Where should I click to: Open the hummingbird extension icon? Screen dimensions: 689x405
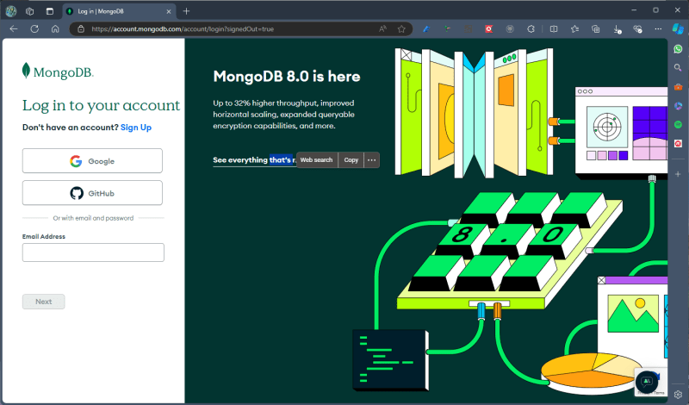point(447,29)
